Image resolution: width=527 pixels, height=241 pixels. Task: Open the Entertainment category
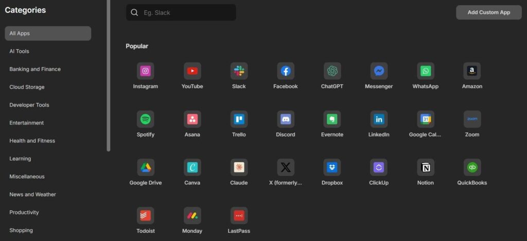(x=27, y=123)
